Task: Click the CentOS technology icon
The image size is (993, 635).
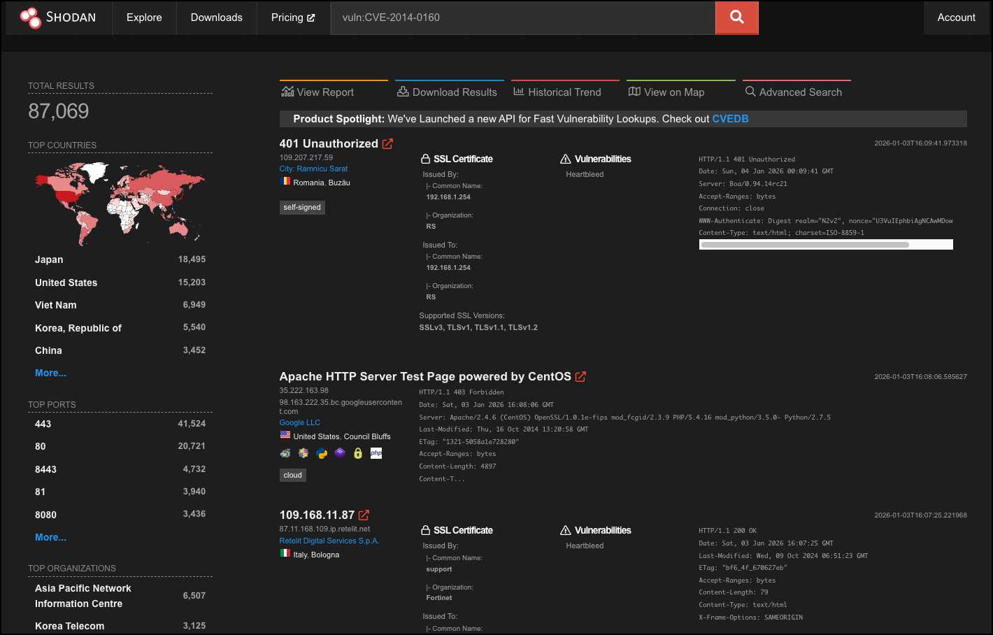Action: coord(303,453)
